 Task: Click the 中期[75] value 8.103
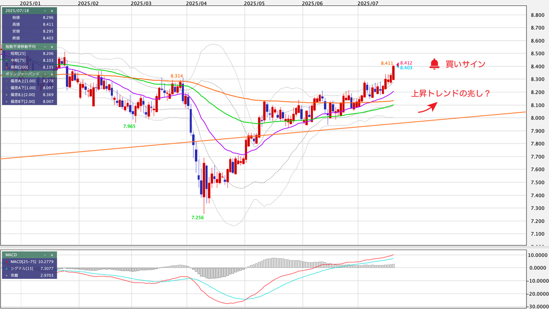point(48,60)
